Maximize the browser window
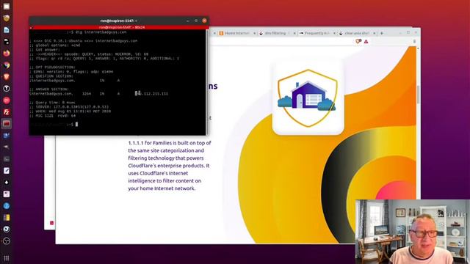This screenshot has width=470, height=264. (x=408, y=32)
